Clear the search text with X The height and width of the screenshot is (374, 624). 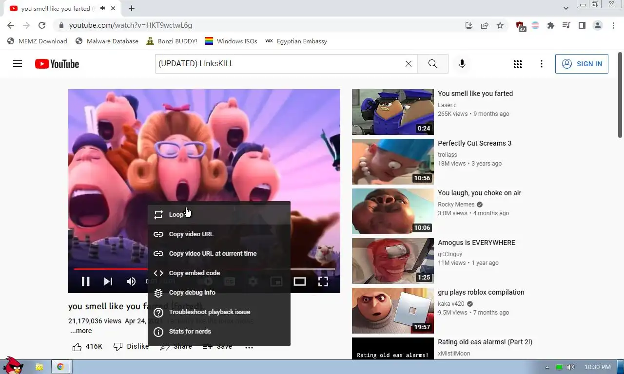pos(409,64)
